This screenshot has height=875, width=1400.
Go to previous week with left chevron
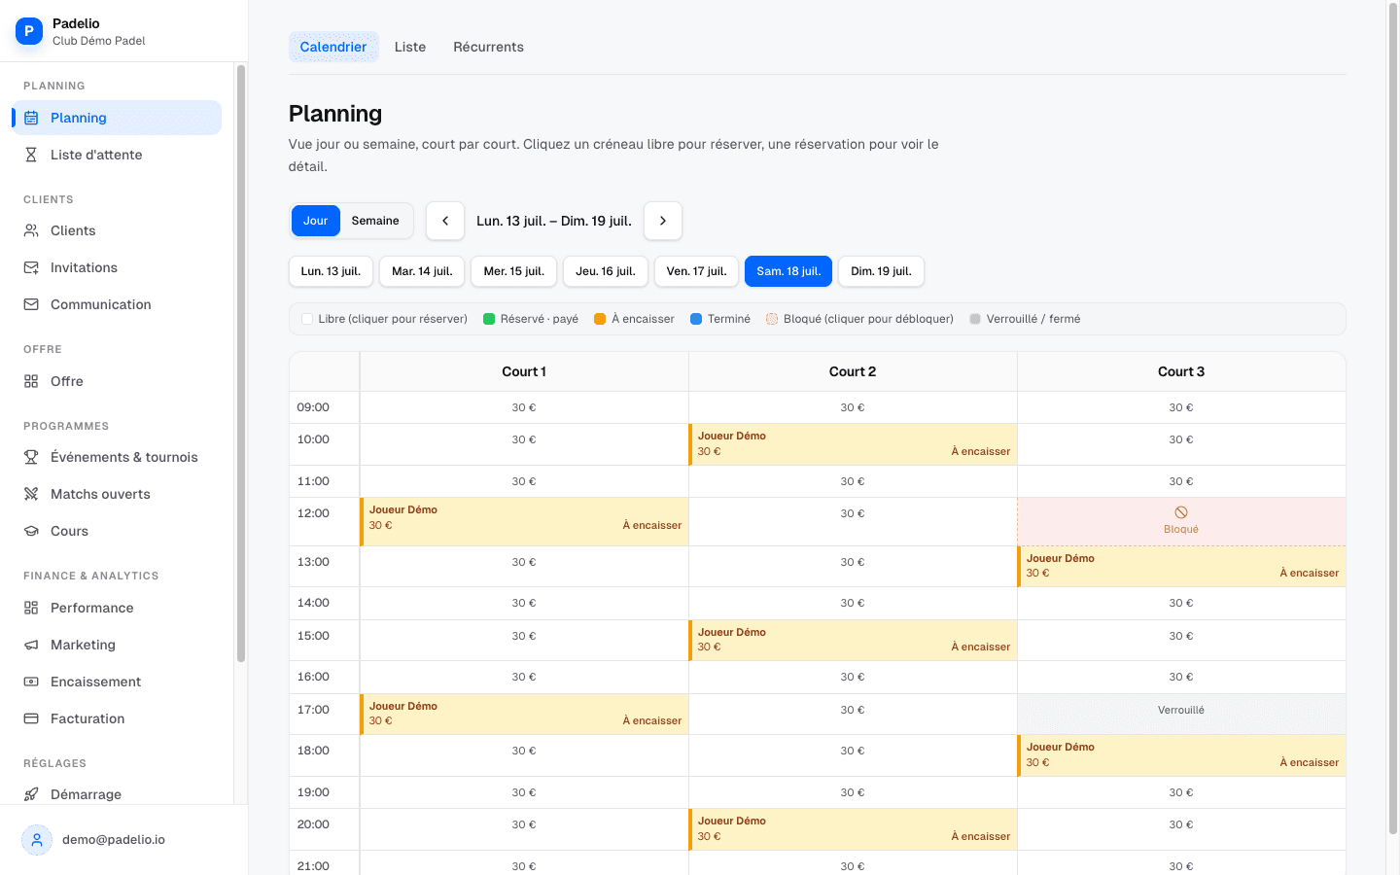pyautogui.click(x=445, y=221)
